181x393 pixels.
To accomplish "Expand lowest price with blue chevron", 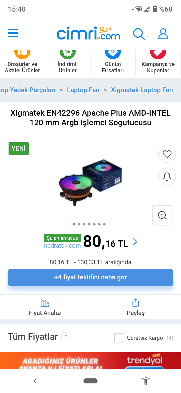I will pyautogui.click(x=135, y=242).
